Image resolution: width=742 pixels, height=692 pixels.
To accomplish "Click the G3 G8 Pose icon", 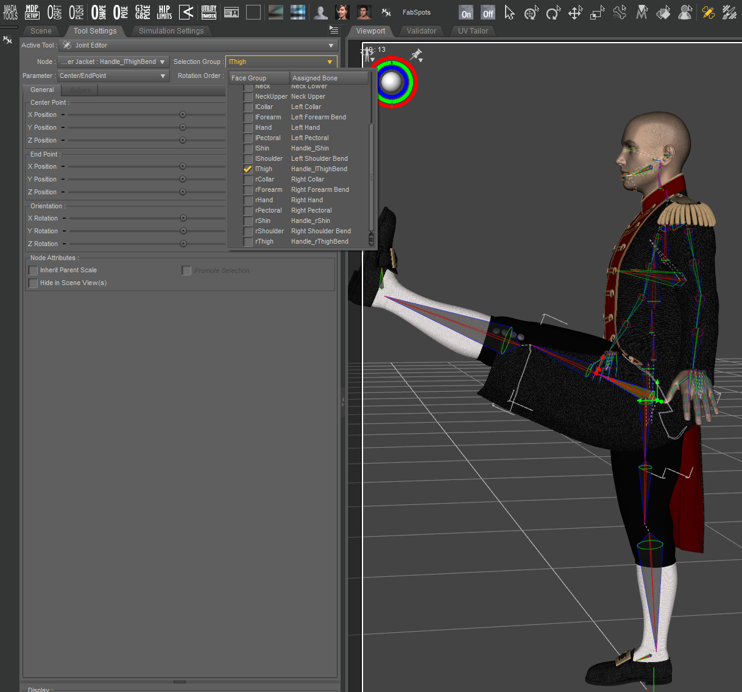I will [143, 12].
